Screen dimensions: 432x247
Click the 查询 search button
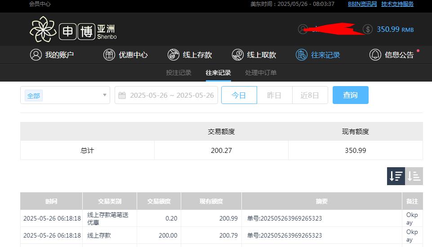point(351,95)
